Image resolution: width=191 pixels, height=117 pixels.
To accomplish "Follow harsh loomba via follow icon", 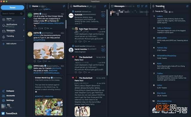I will point(103,50).
